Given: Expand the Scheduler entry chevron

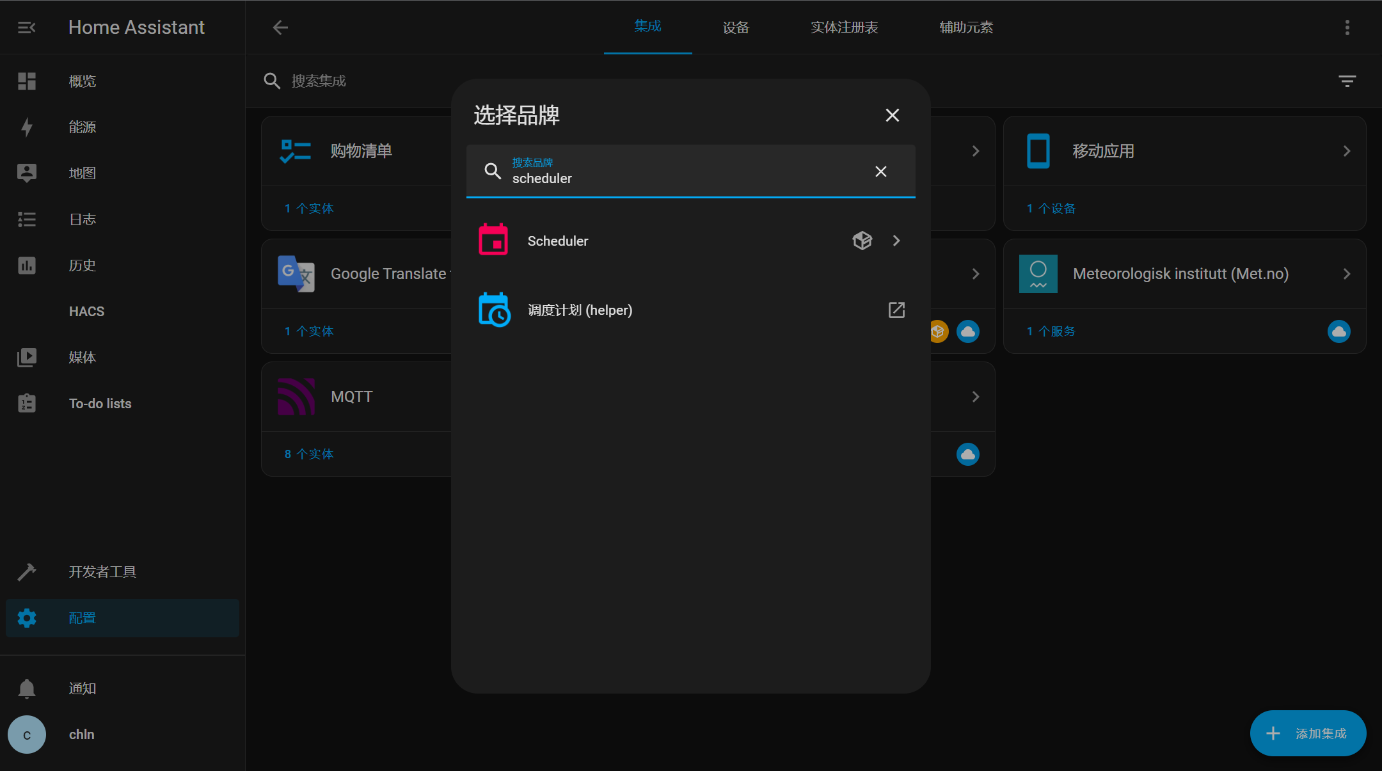Looking at the screenshot, I should 896,241.
